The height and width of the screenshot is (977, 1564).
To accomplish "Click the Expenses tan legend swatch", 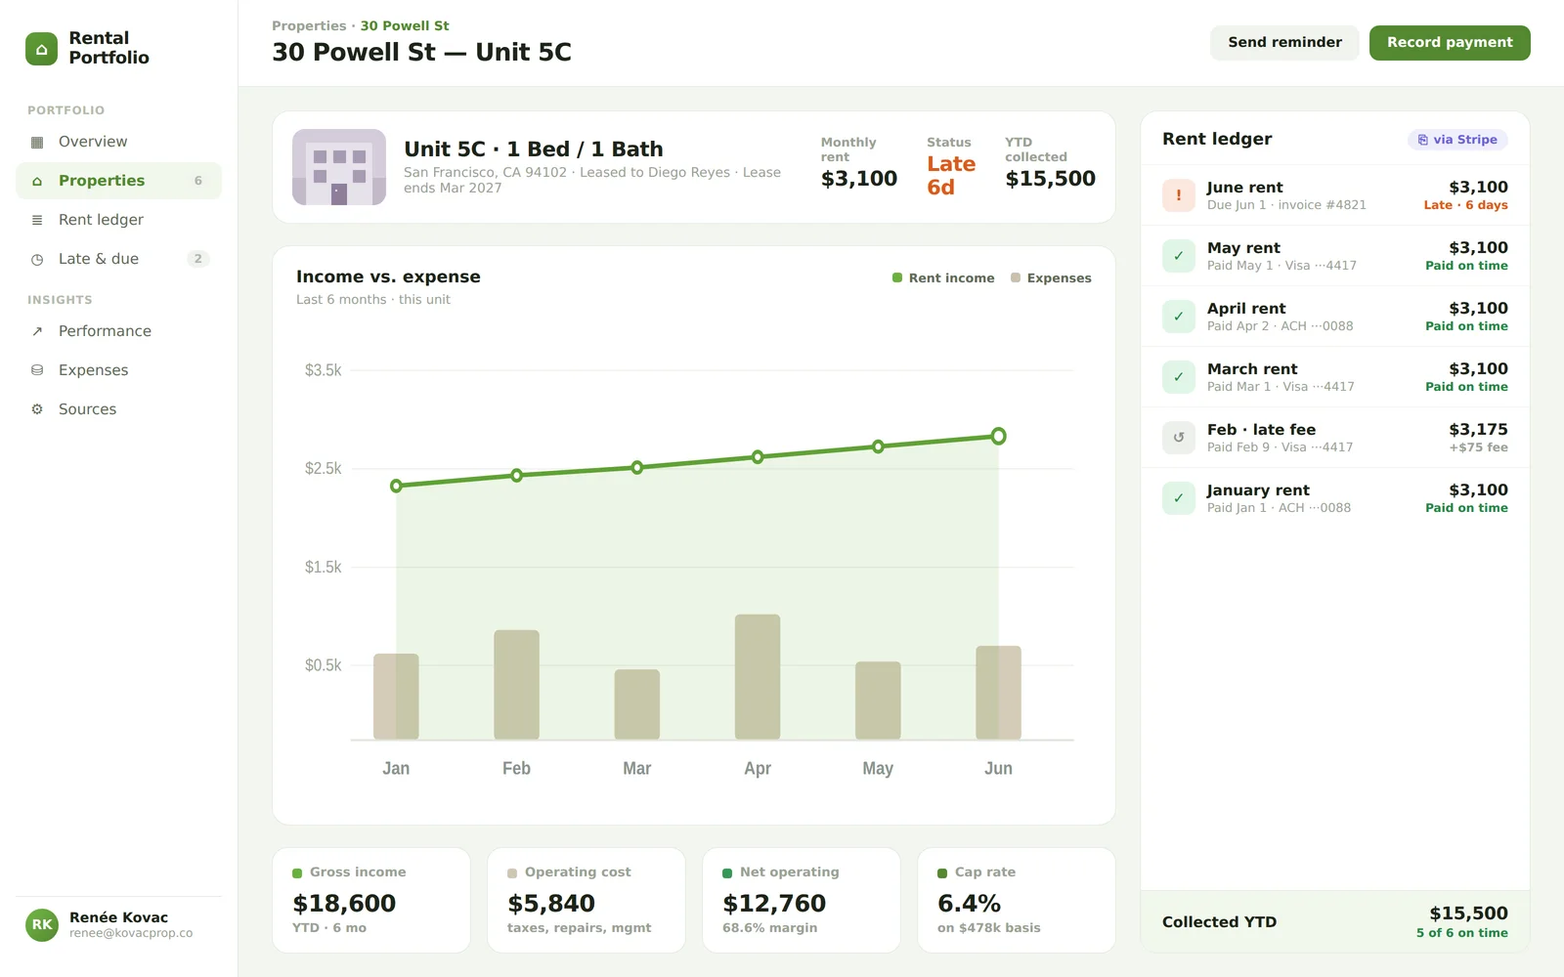I will [x=1016, y=278].
